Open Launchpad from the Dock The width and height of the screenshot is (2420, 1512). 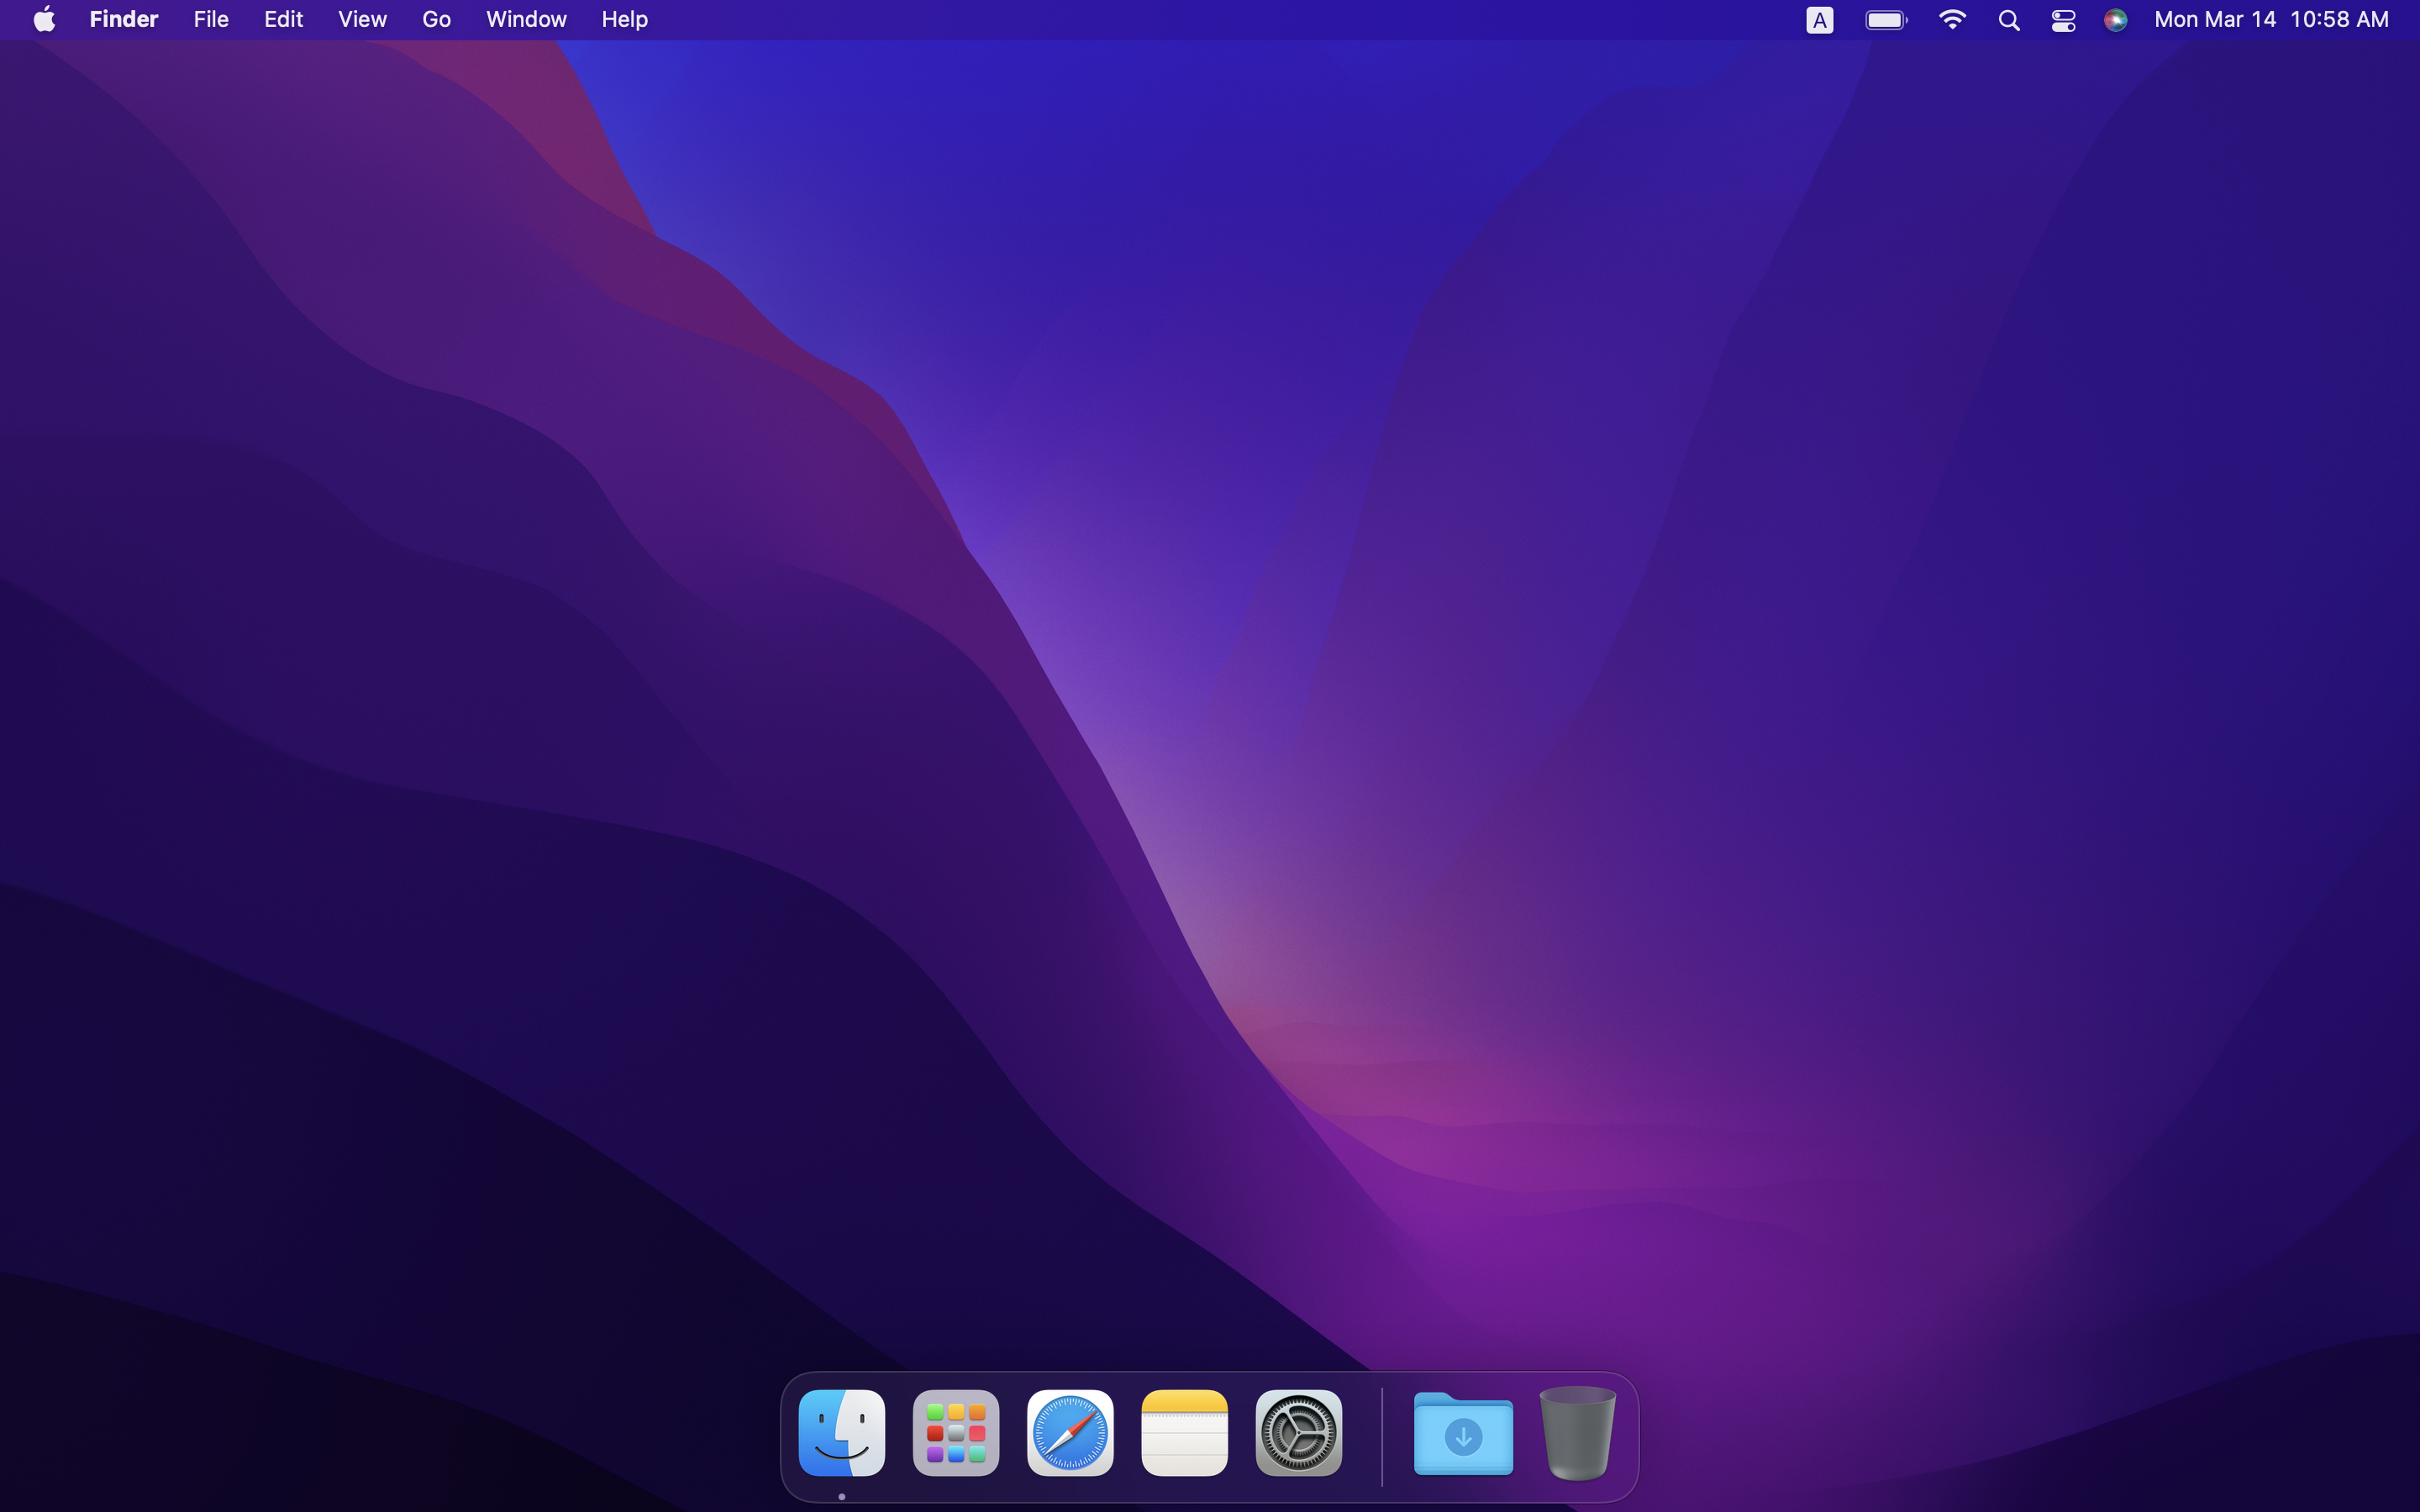(955, 1432)
